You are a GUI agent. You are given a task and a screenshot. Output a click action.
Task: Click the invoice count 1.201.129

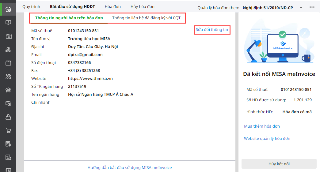(303, 100)
